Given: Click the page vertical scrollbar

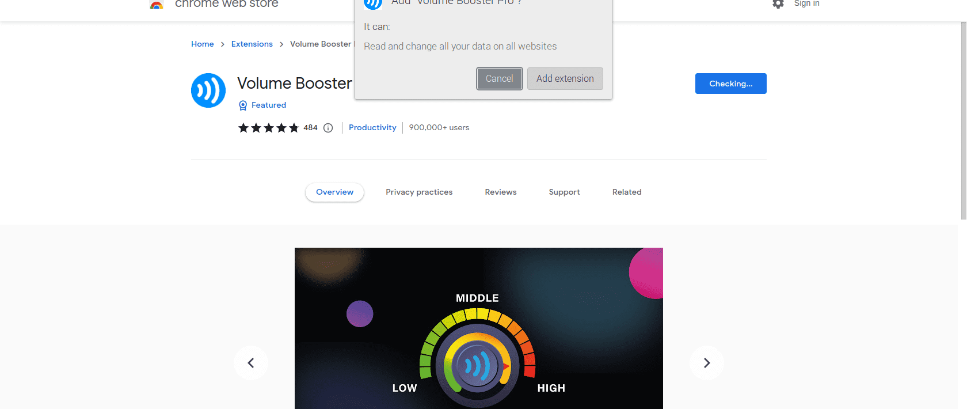Looking at the screenshot, I should (x=964, y=121).
